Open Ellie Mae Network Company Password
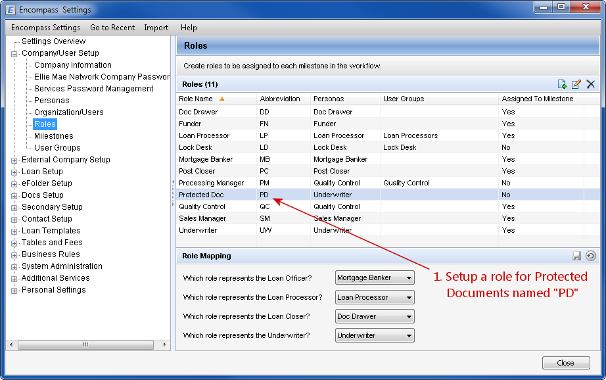 click(102, 76)
